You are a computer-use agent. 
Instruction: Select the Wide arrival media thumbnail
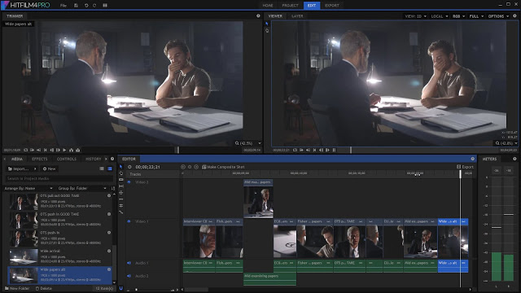pyautogui.click(x=24, y=256)
